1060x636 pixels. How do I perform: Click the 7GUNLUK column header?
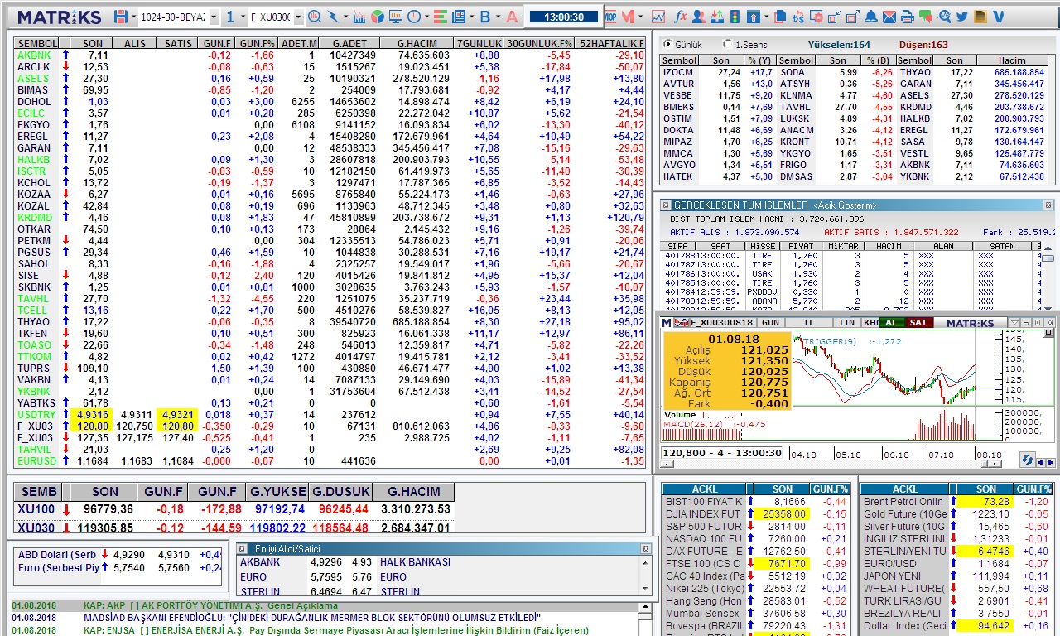(479, 43)
